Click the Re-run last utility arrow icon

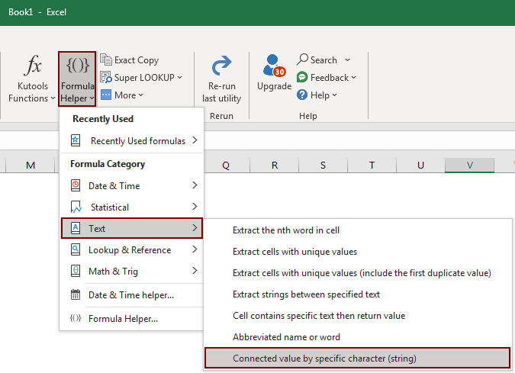tap(221, 66)
